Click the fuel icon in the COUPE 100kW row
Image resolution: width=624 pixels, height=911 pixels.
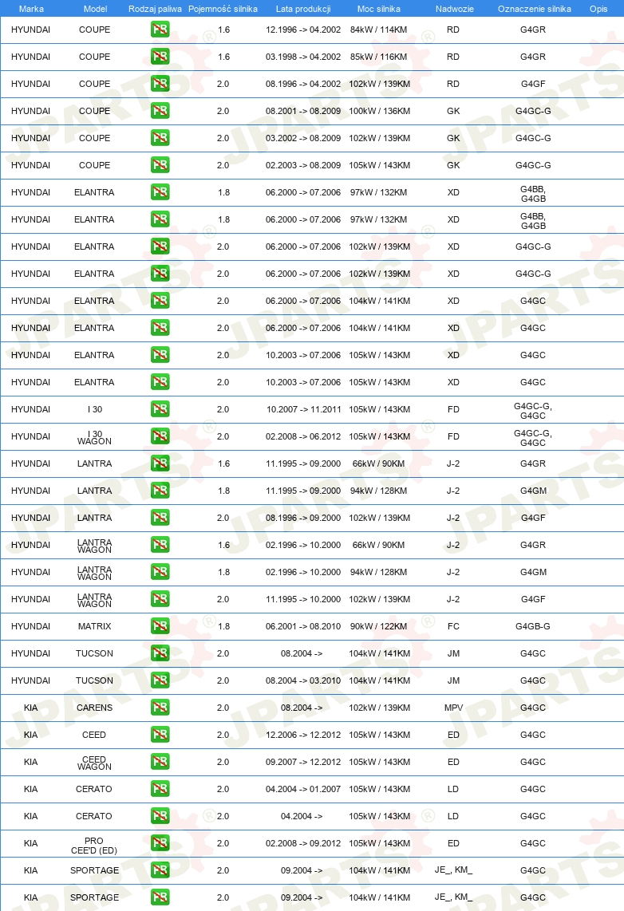pyautogui.click(x=160, y=110)
